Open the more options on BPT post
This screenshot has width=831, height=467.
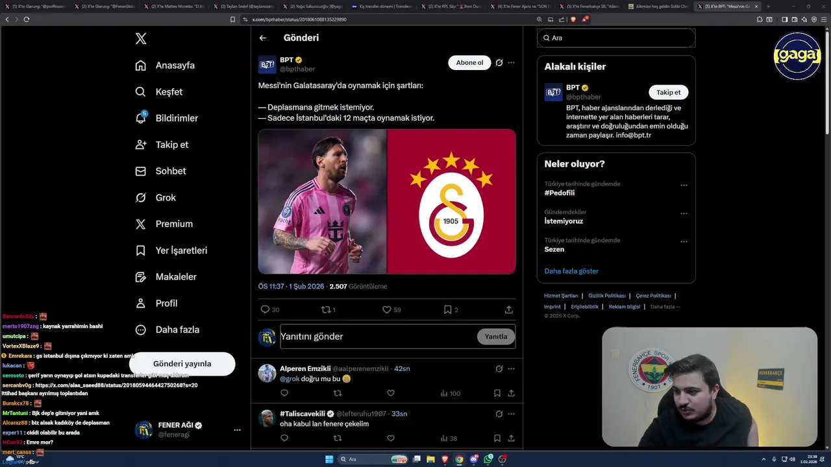(x=512, y=63)
